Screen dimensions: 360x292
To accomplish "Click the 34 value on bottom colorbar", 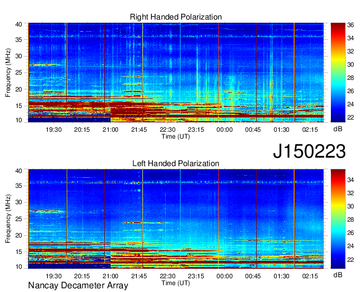I will 350,180.
